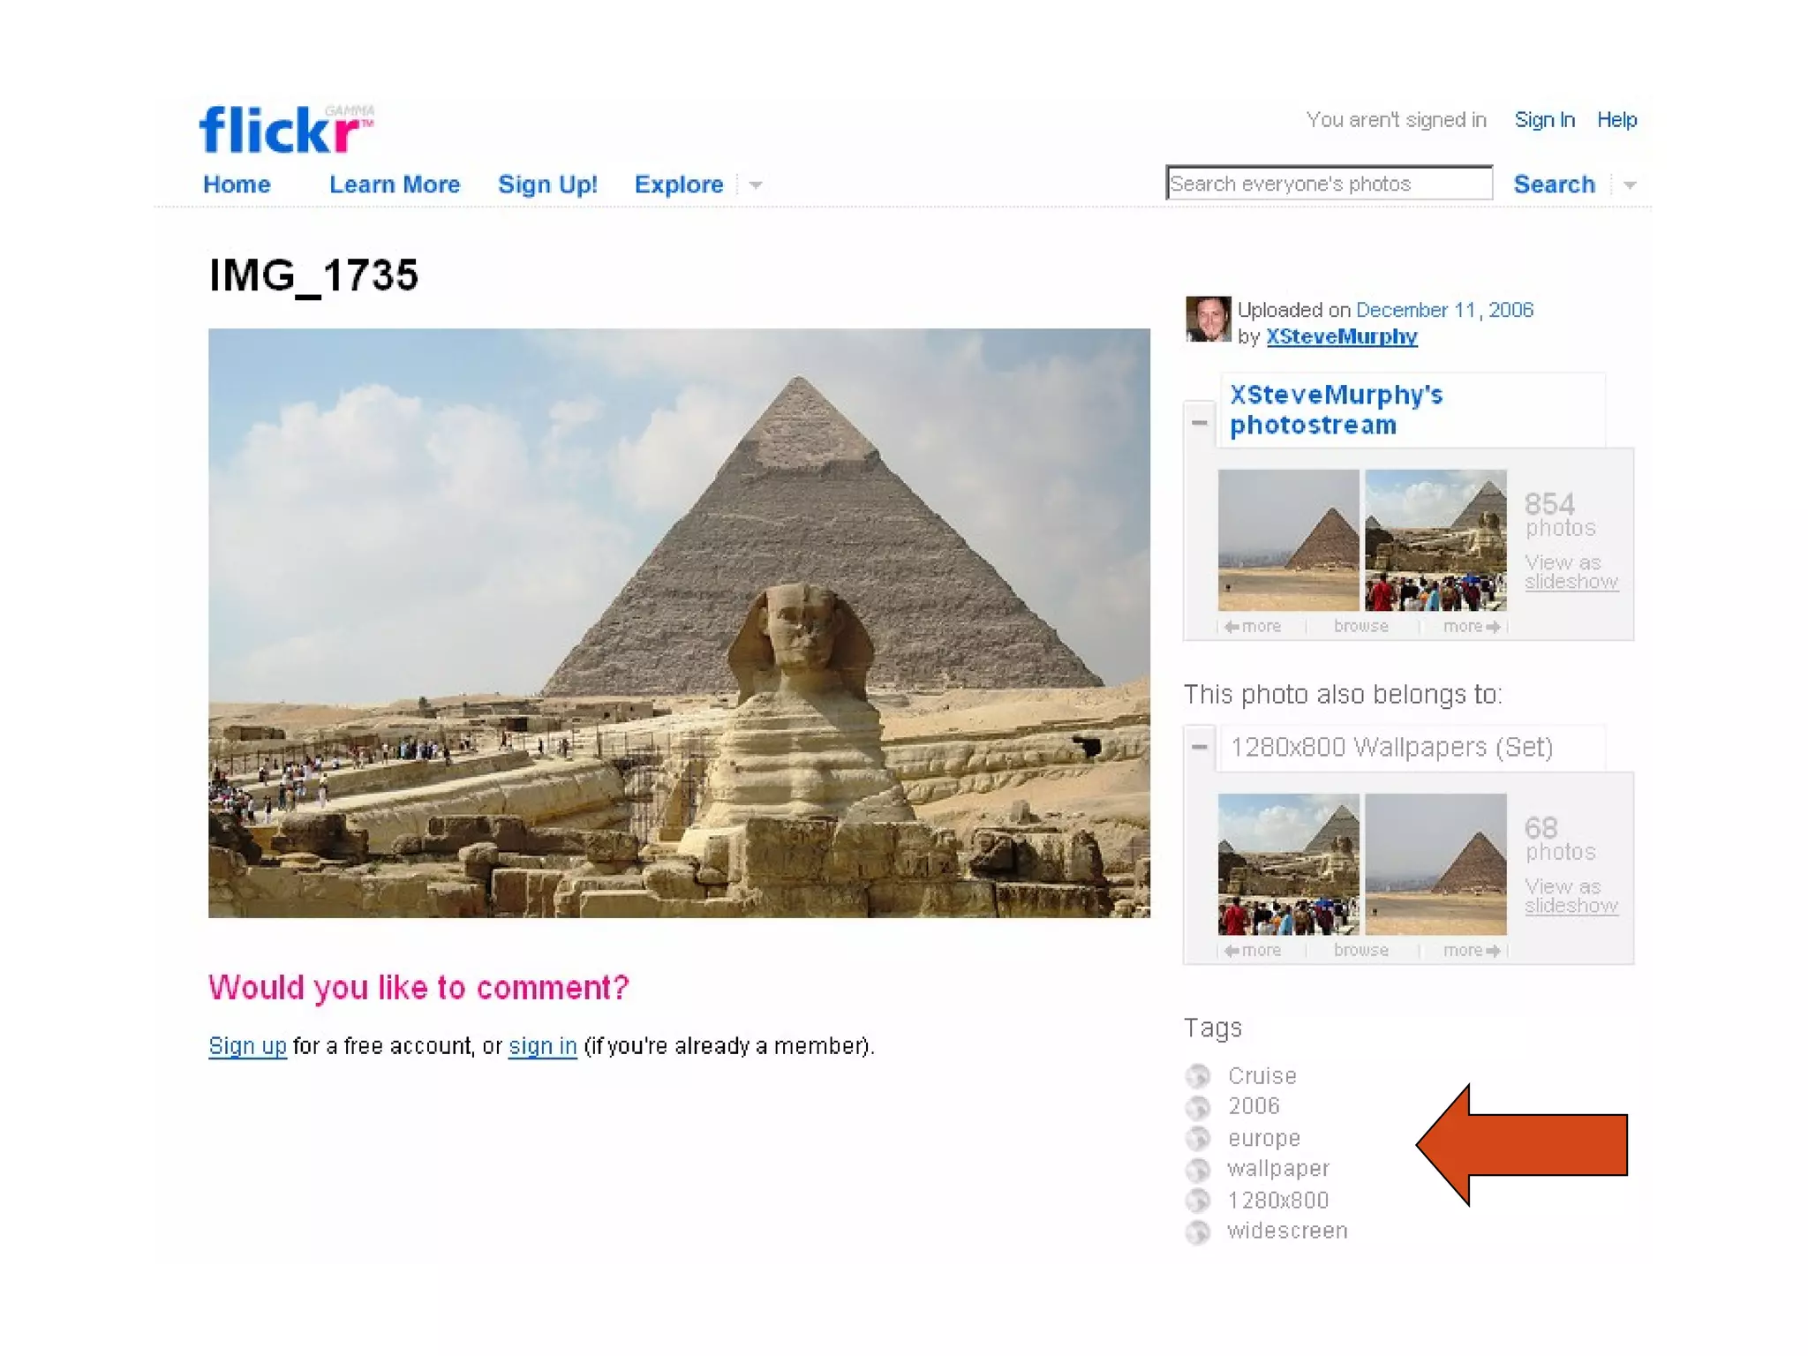Image resolution: width=1808 pixels, height=1356 pixels.
Task: View the photostream as slideshow
Action: 1571,572
